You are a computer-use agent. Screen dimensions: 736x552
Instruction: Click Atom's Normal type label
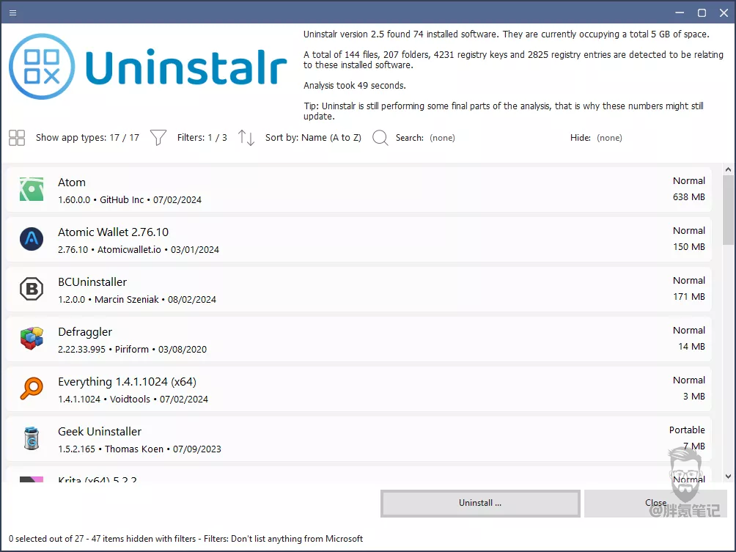[x=688, y=181]
